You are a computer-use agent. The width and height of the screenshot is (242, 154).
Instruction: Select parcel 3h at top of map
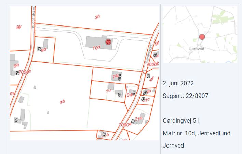coord(97,17)
